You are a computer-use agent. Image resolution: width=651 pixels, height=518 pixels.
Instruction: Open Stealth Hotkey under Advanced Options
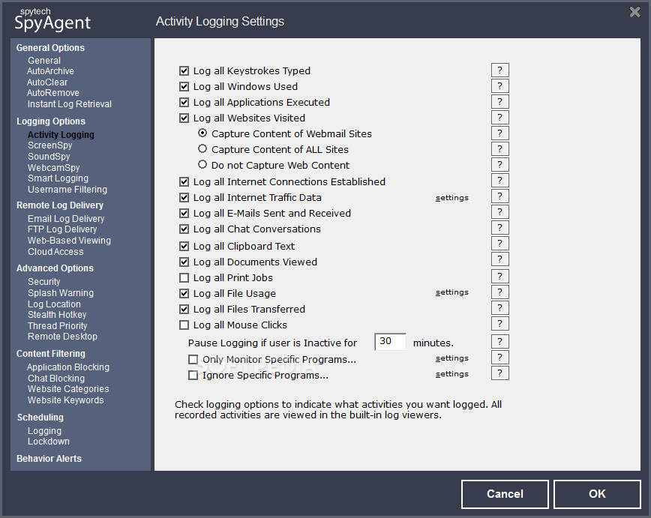point(57,315)
